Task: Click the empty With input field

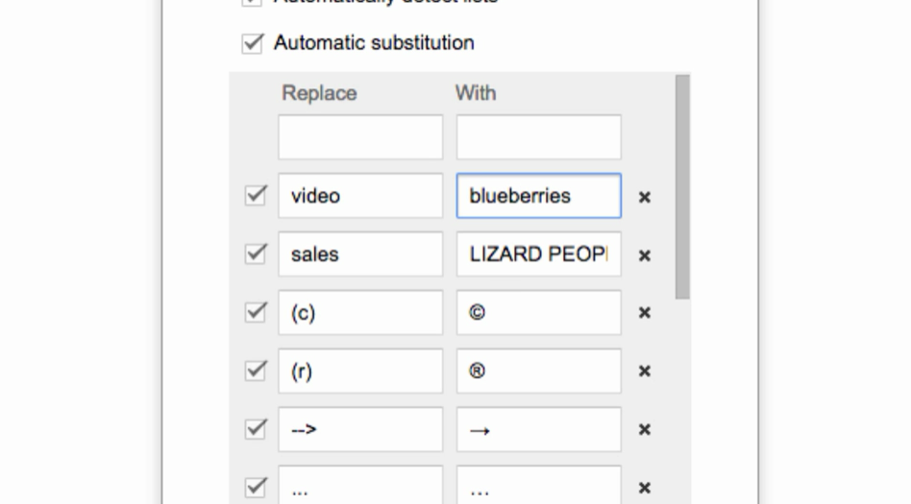Action: tap(538, 137)
